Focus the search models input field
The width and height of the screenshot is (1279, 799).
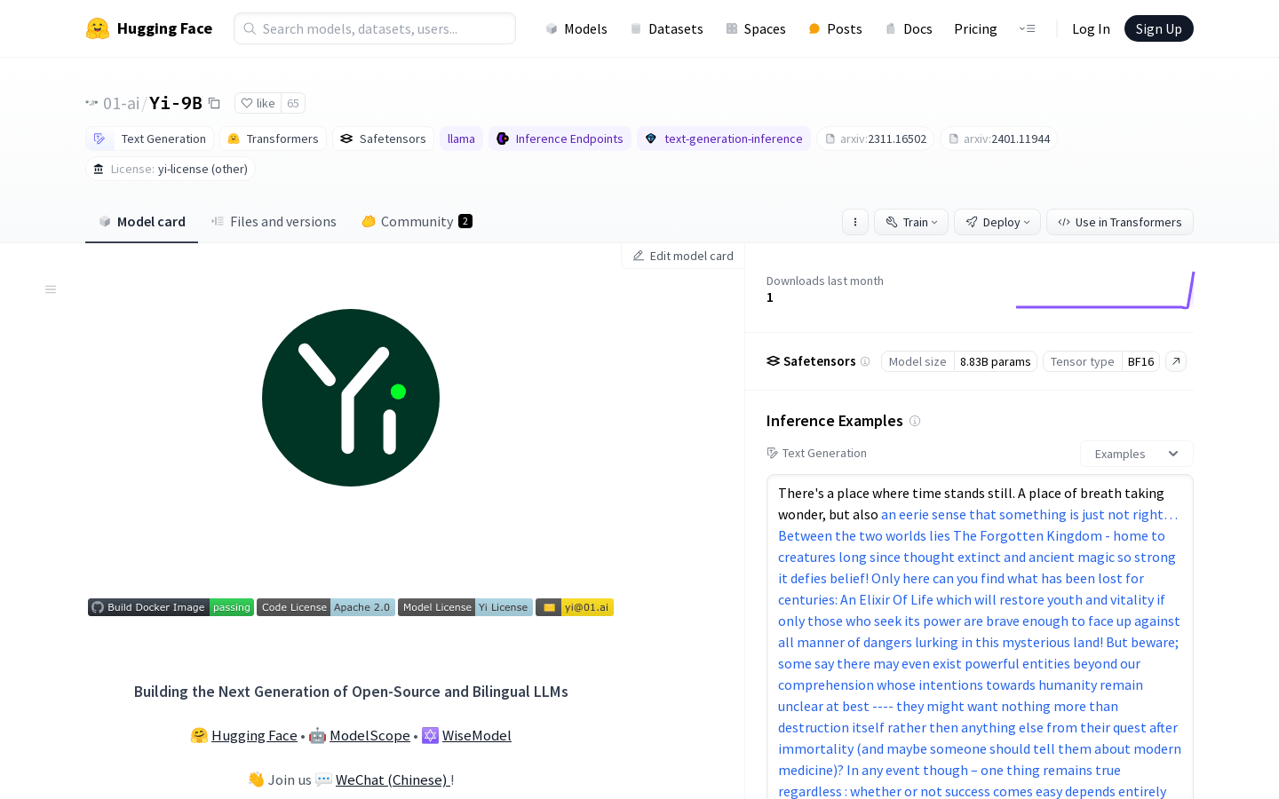375,28
